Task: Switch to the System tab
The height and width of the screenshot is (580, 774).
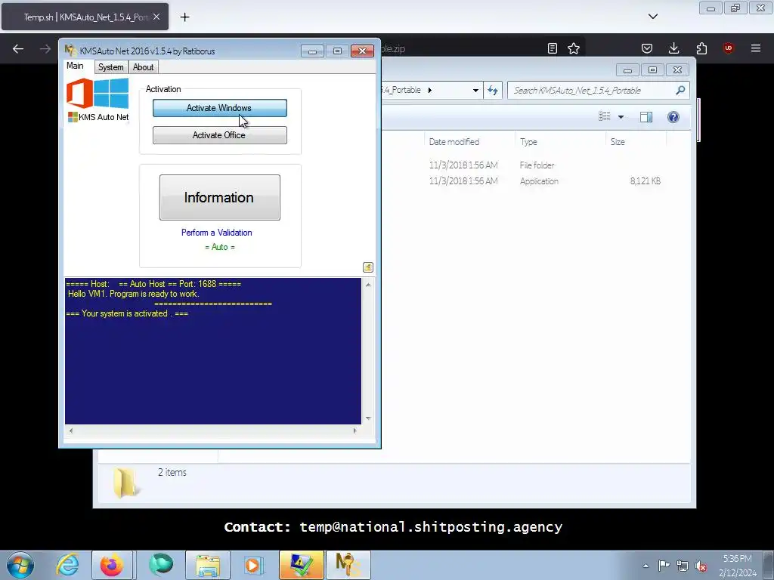Action: click(x=110, y=67)
